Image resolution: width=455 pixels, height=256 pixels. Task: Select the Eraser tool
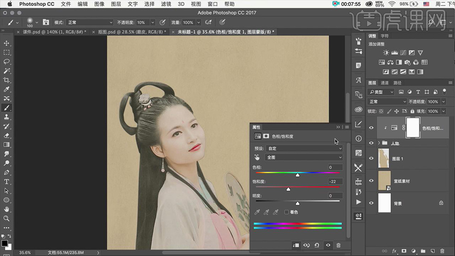click(6, 136)
